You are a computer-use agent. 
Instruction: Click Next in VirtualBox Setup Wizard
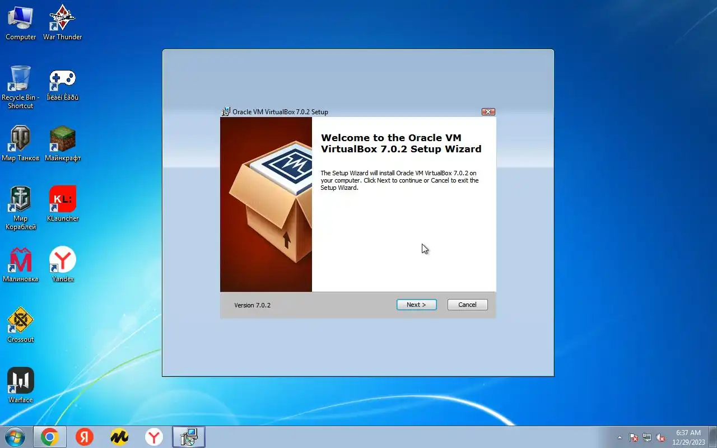coord(416,305)
